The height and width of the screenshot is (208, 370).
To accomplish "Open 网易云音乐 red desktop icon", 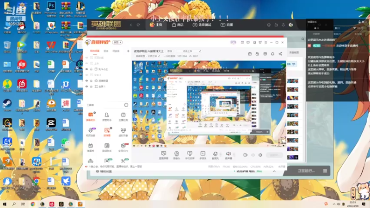I will coord(22,86).
